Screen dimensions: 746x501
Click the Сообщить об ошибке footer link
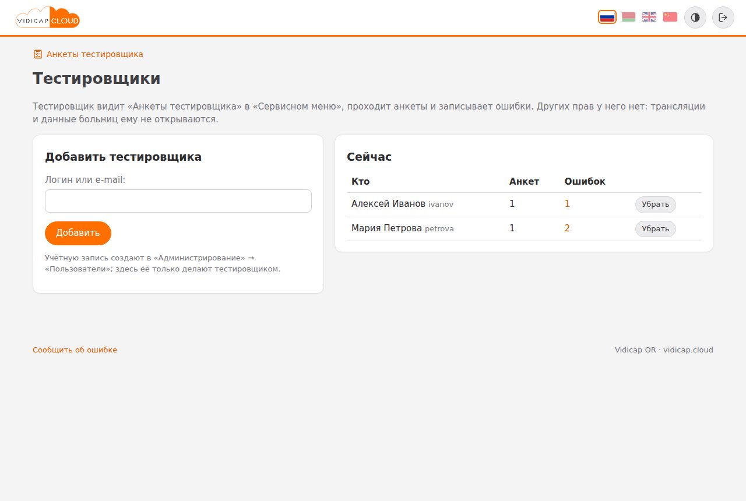click(75, 350)
